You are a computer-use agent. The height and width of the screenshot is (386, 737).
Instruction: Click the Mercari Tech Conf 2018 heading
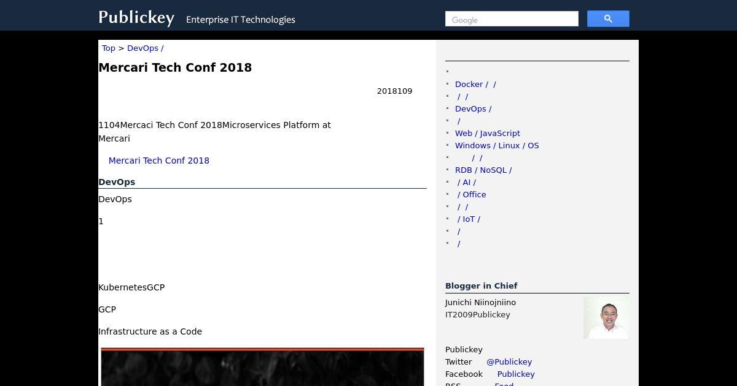point(175,67)
